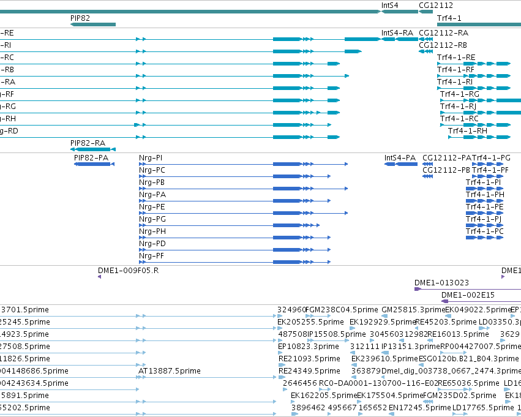Click the PIP82-PA protein label
The width and height of the screenshot is (521, 417).
tap(91, 158)
